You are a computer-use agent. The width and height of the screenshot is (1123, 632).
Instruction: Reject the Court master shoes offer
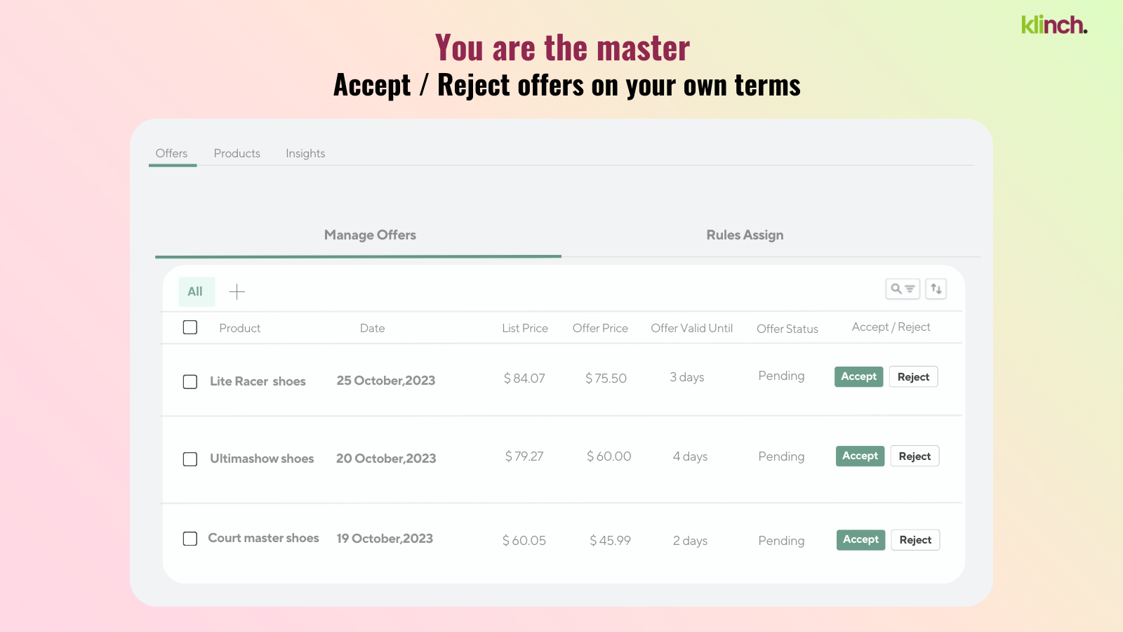[915, 540]
